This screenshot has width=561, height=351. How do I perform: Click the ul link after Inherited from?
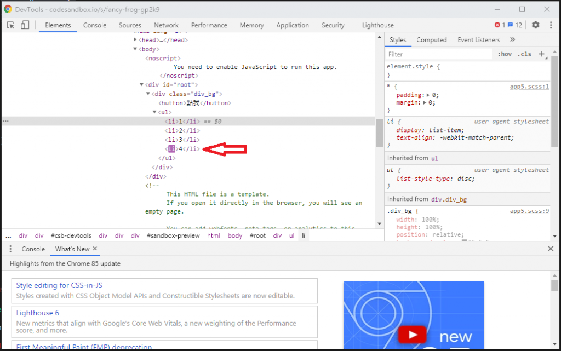pyautogui.click(x=434, y=158)
